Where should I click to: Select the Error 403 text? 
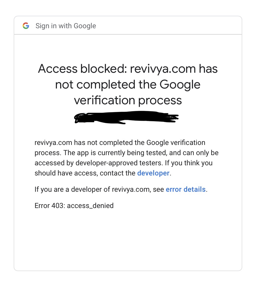click(x=50, y=205)
